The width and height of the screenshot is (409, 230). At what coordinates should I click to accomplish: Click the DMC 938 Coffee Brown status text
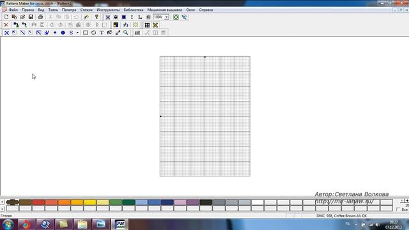pos(341,216)
